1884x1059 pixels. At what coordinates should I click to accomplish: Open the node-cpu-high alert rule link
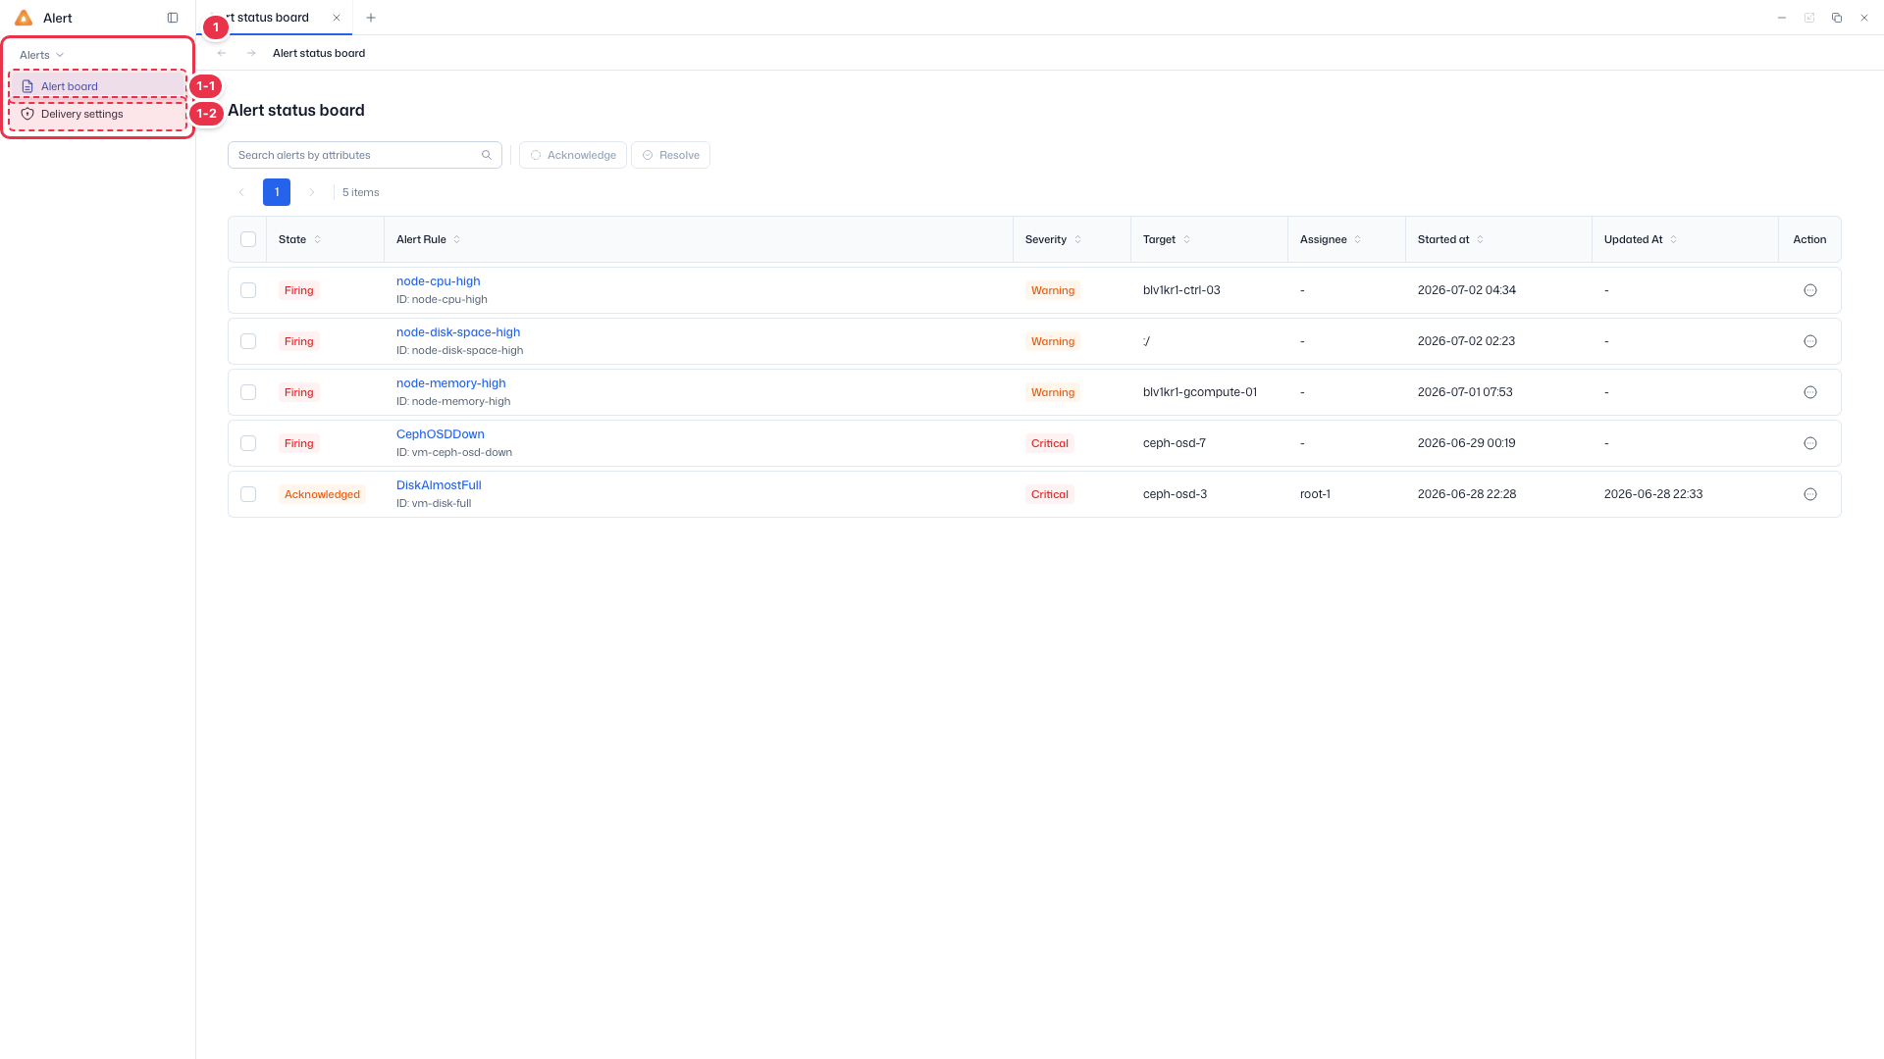coord(438,281)
